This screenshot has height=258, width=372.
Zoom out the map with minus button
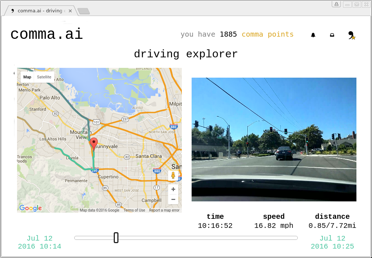click(x=173, y=199)
